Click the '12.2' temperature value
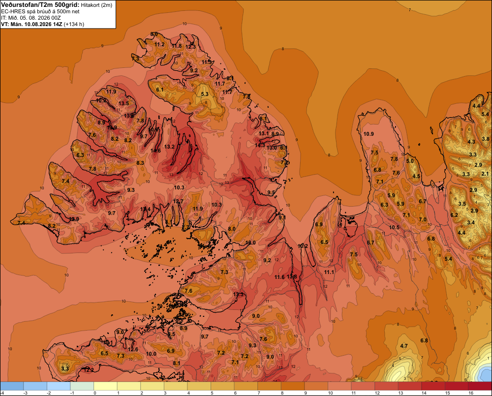 [x=89, y=370]
